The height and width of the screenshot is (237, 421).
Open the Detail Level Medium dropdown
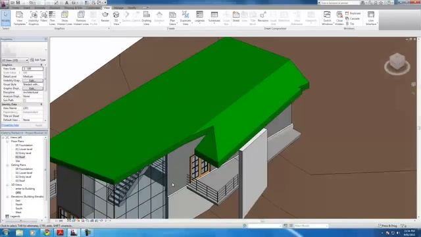pyautogui.click(x=32, y=76)
